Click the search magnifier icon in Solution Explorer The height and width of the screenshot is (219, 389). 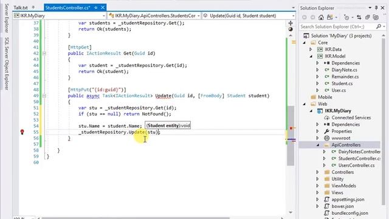click(x=378, y=26)
